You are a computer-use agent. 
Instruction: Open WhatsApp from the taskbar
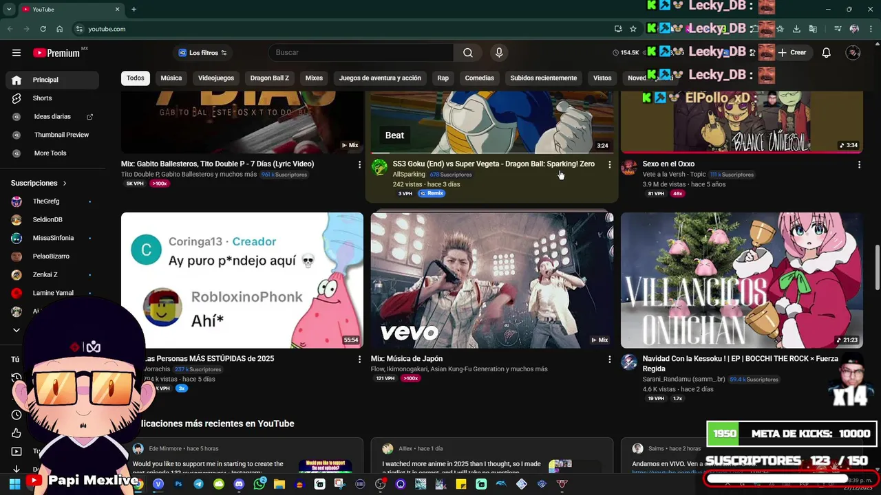click(259, 484)
